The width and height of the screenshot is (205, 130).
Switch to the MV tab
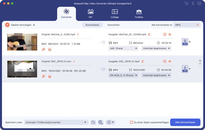tap(91, 14)
